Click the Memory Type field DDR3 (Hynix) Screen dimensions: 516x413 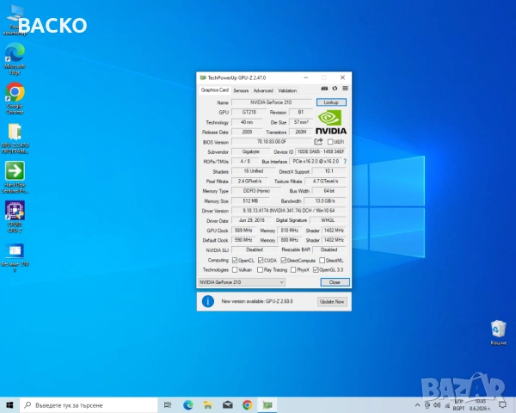pos(256,191)
